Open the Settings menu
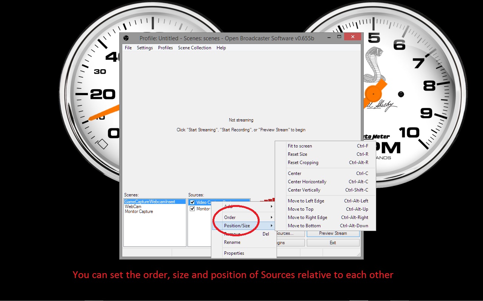 click(145, 48)
